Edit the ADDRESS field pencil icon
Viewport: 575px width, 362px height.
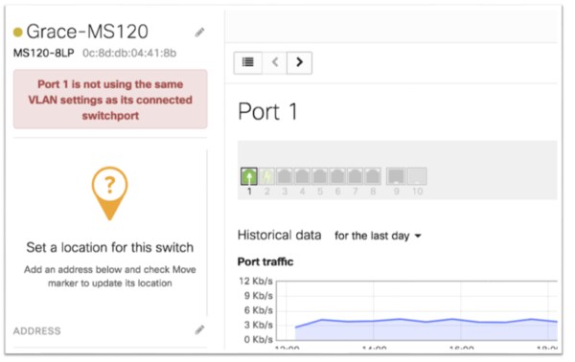[199, 329]
